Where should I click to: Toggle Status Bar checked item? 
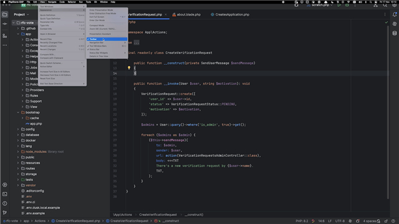(107, 49)
